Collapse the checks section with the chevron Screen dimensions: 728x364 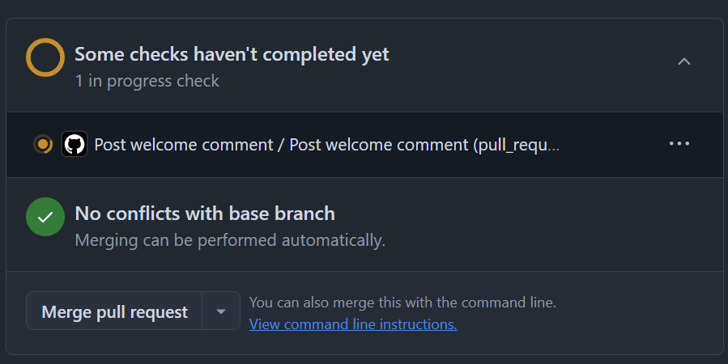684,61
